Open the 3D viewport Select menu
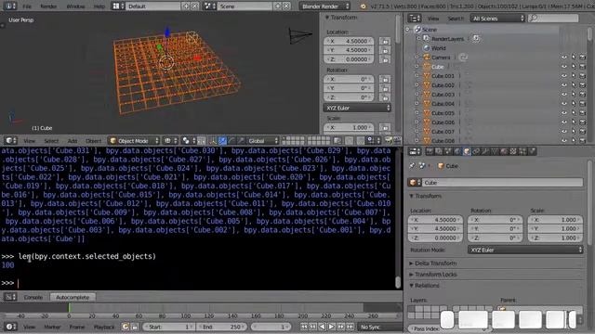The width and height of the screenshot is (595, 334). click(51, 141)
